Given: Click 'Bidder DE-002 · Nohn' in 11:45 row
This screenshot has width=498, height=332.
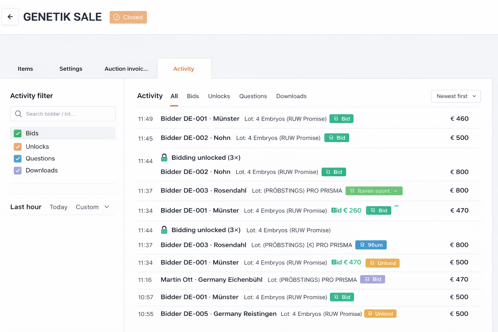Looking at the screenshot, I should [196, 138].
